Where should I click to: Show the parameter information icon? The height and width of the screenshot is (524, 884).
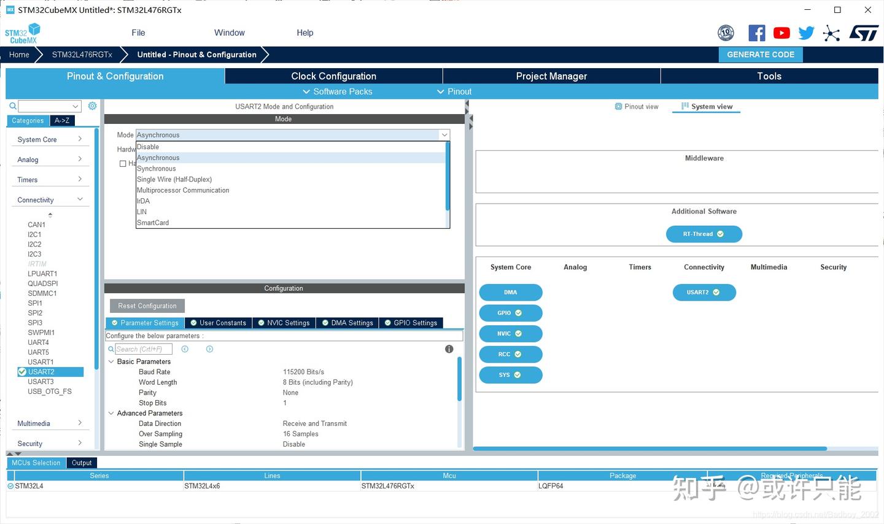click(x=449, y=349)
